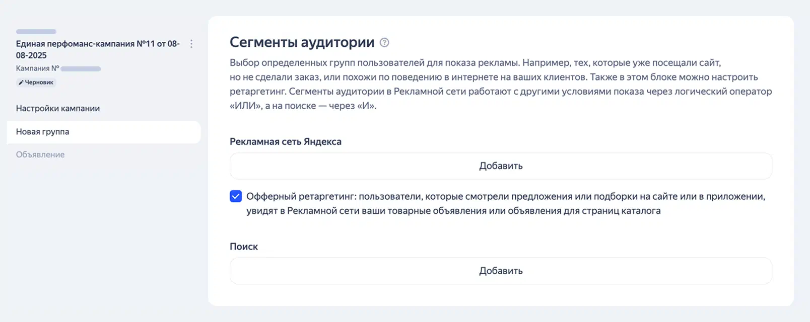Add an audience segment under Поиск
This screenshot has height=322, width=810.
(x=501, y=271)
